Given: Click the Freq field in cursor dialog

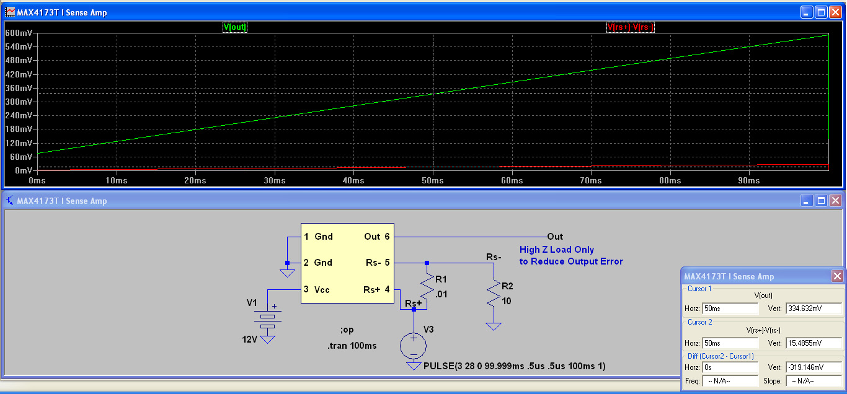Looking at the screenshot, I should tap(730, 381).
